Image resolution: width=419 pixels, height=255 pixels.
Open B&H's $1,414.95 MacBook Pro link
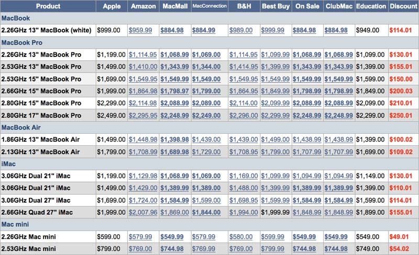(244, 67)
